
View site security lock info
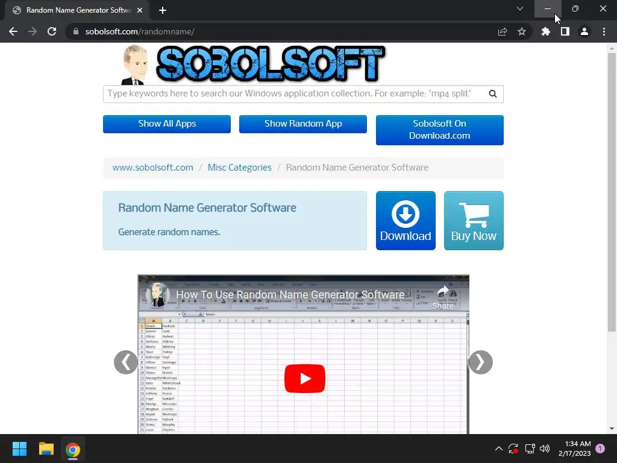coord(76,31)
